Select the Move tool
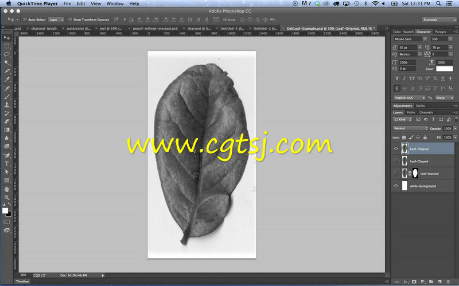This screenshot has width=459, height=286. pos(7,38)
